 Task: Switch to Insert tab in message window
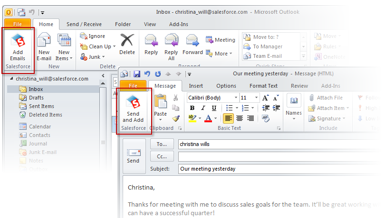tap(196, 86)
